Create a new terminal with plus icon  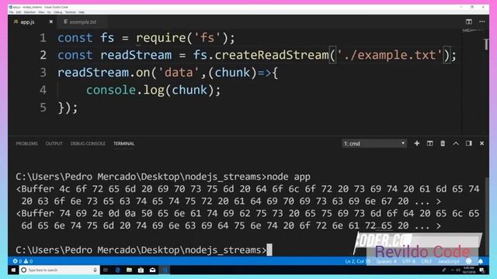(417, 143)
